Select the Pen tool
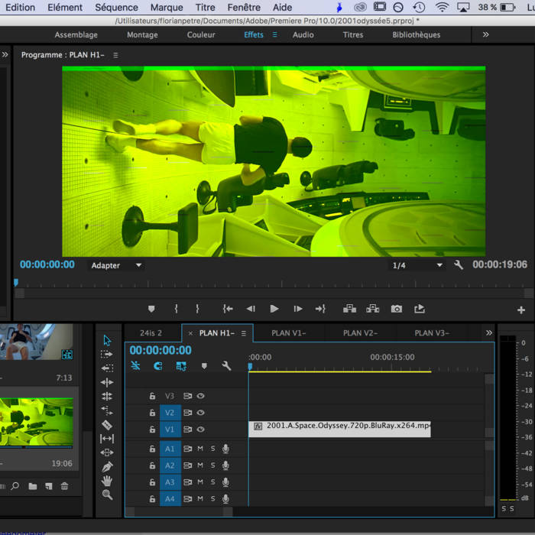This screenshot has width=535, height=535. pos(107,466)
